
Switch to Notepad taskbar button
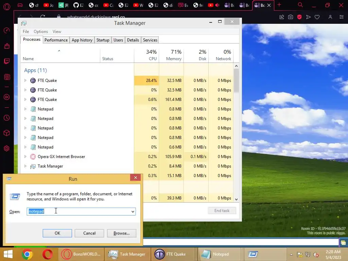[219, 254]
